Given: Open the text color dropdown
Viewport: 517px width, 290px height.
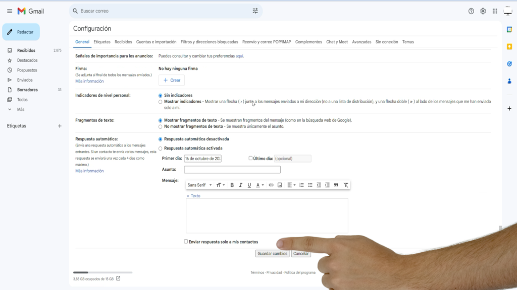Looking at the screenshot, I should pyautogui.click(x=260, y=185).
